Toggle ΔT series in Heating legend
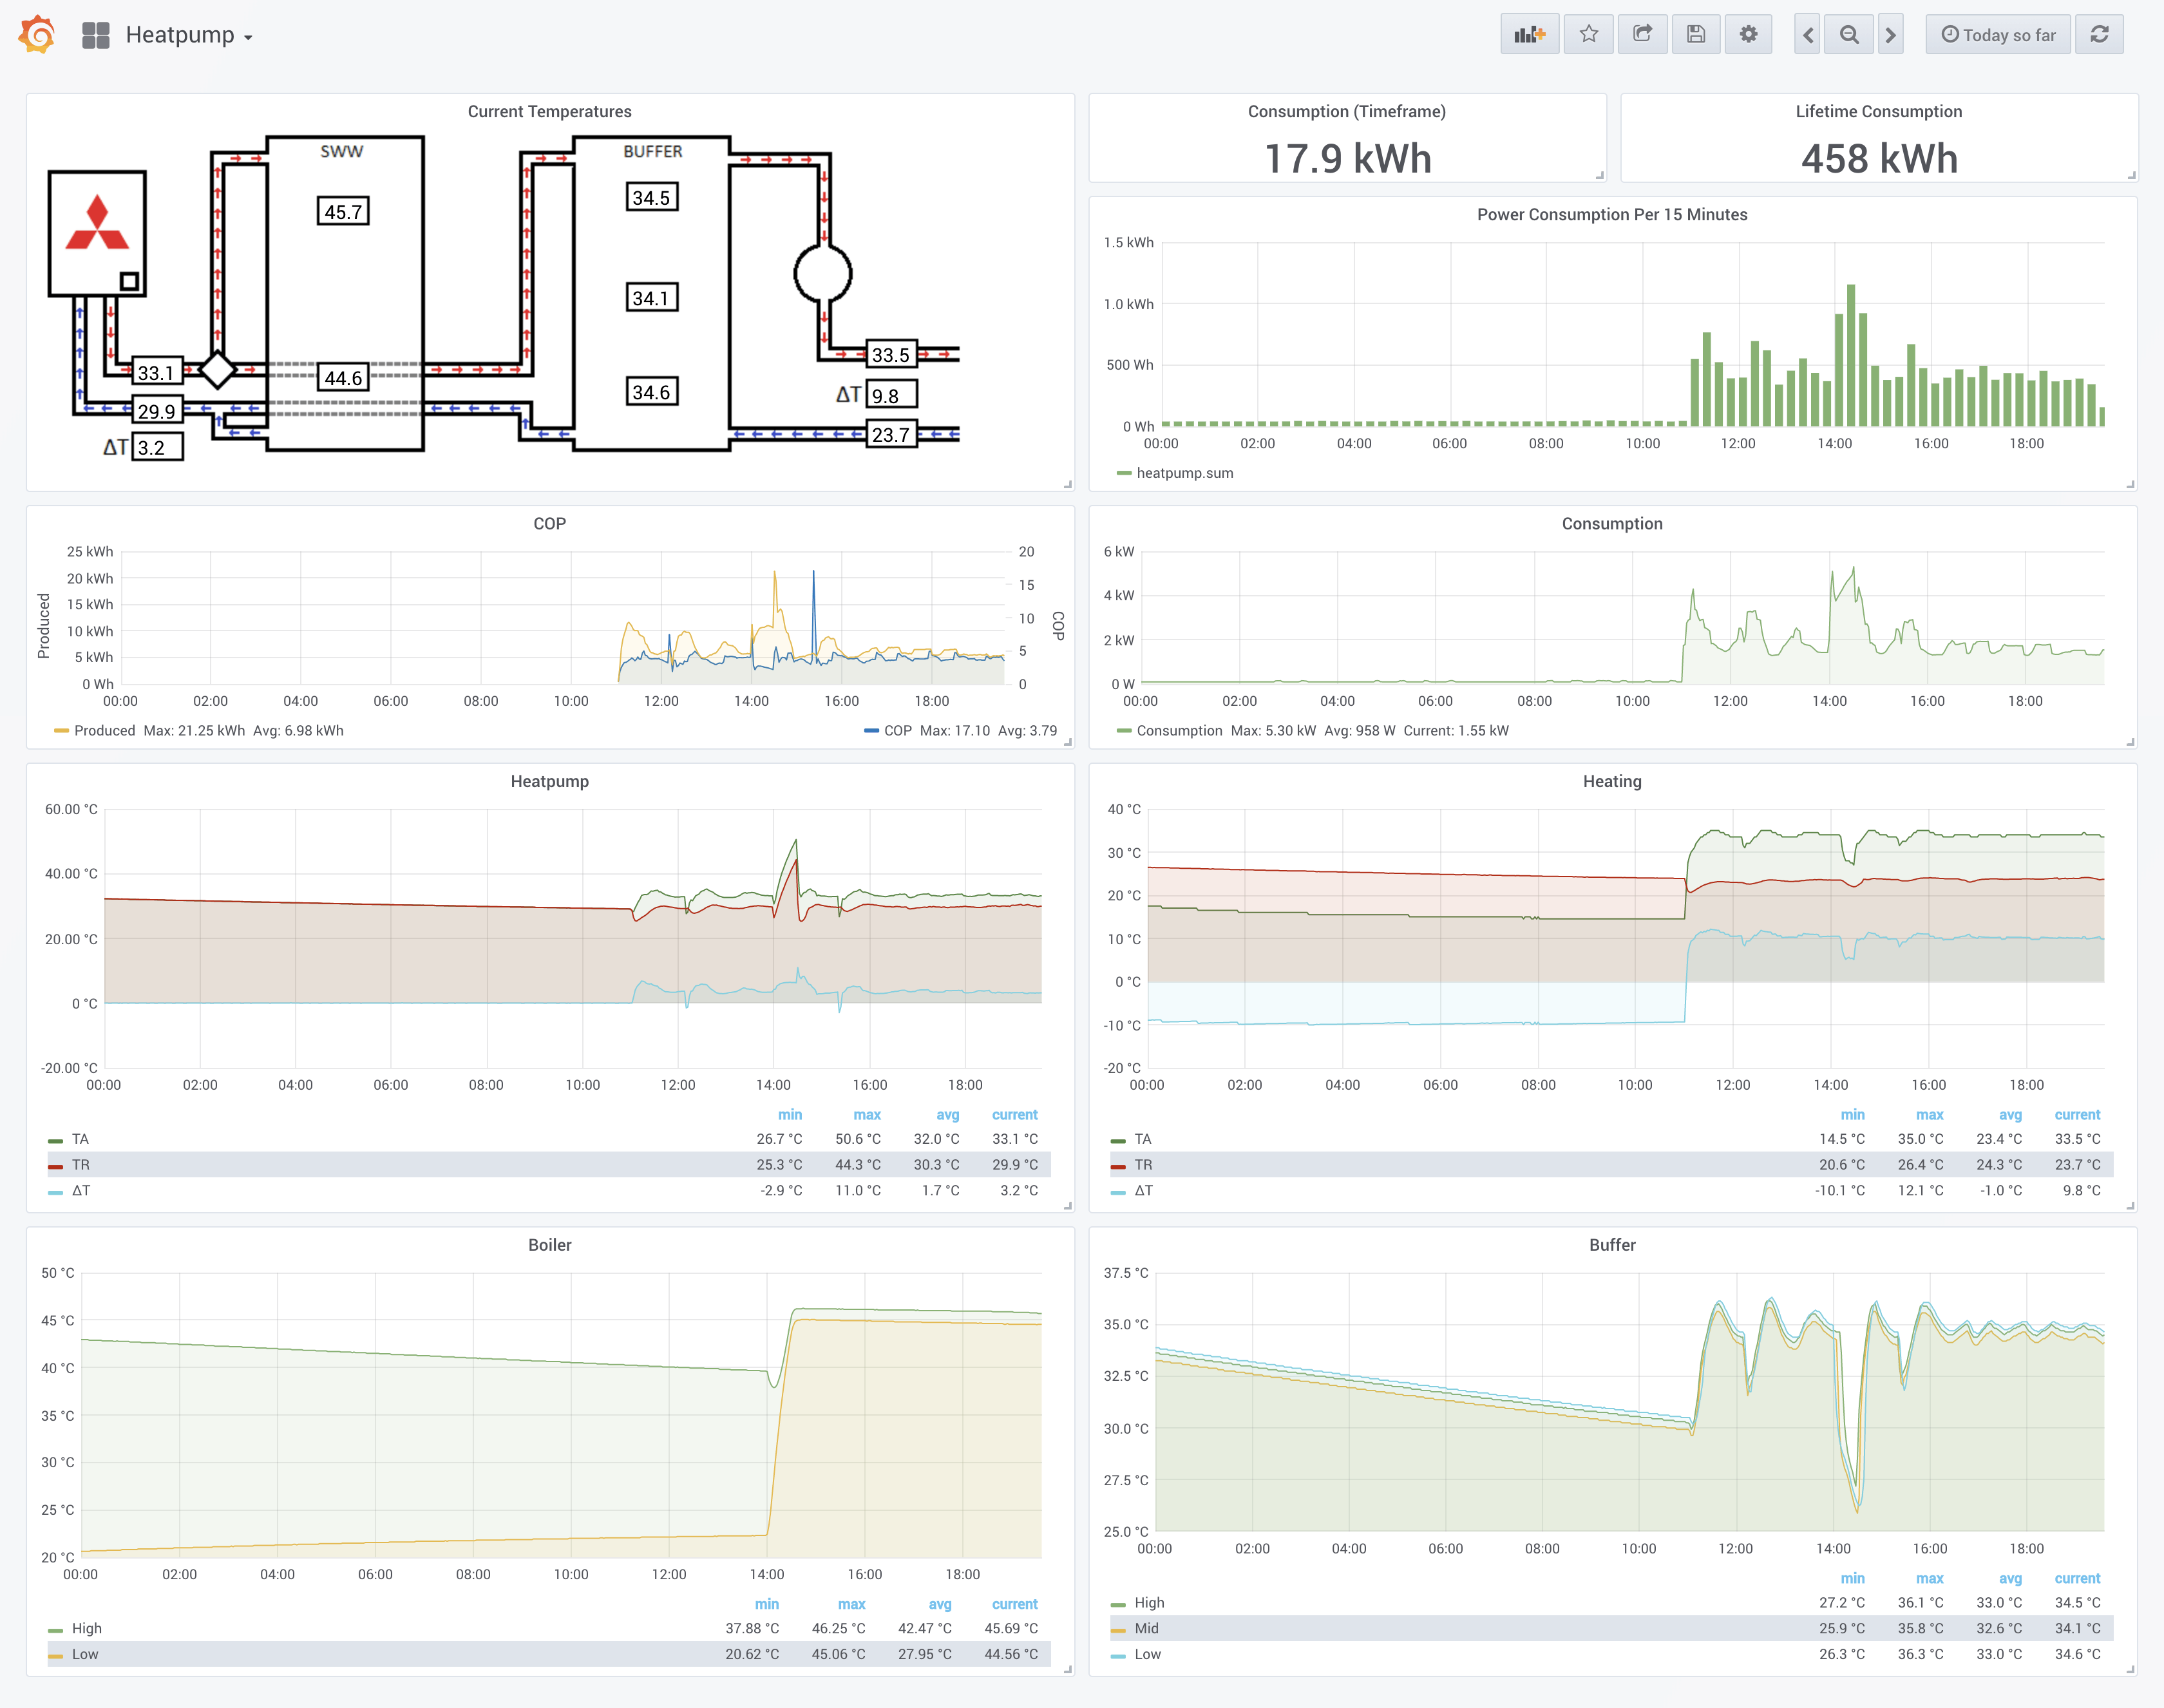The height and width of the screenshot is (1708, 2164). click(1144, 1191)
